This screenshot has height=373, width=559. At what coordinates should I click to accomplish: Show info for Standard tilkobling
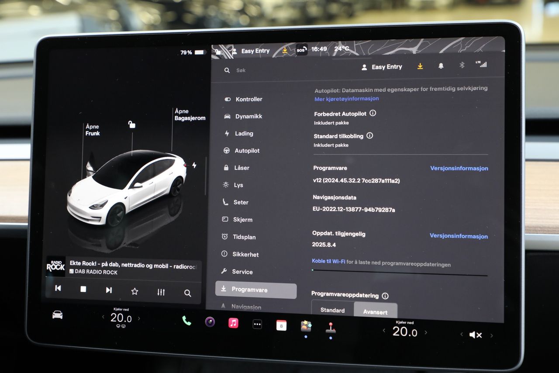tap(369, 136)
